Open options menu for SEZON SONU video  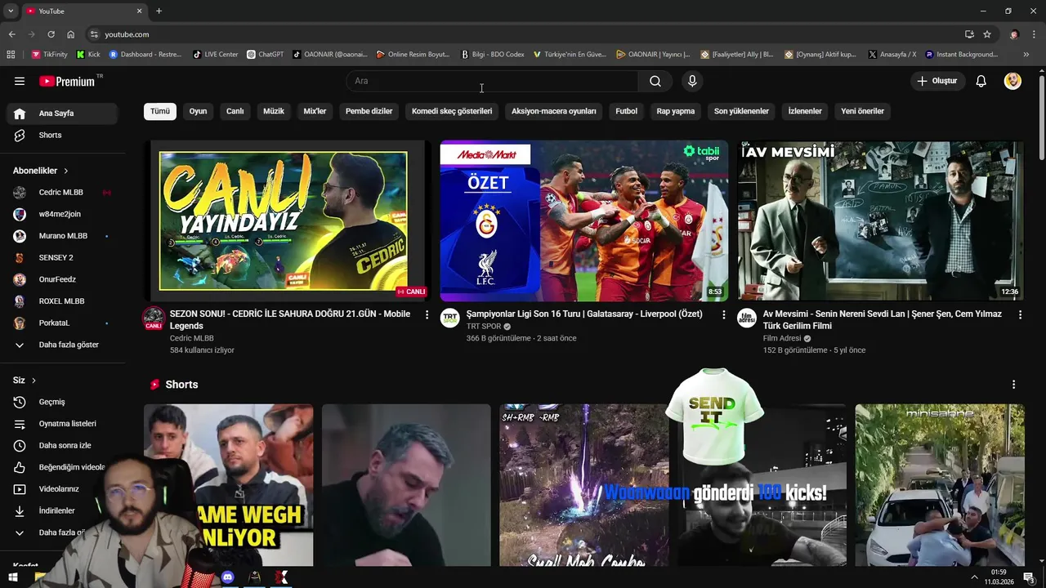427,314
